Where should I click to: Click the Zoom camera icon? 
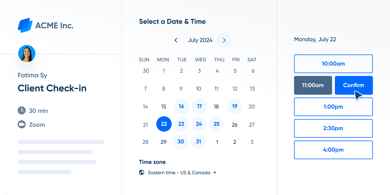(21, 124)
